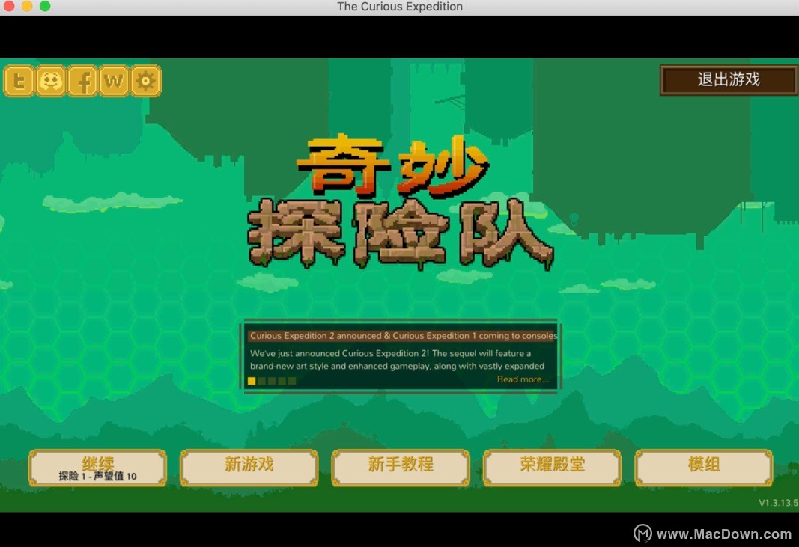
Task: Select the third news page dot
Action: click(x=272, y=380)
